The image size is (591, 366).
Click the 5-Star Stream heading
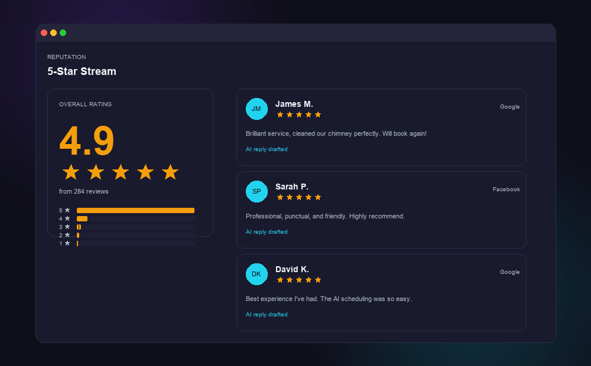(82, 71)
